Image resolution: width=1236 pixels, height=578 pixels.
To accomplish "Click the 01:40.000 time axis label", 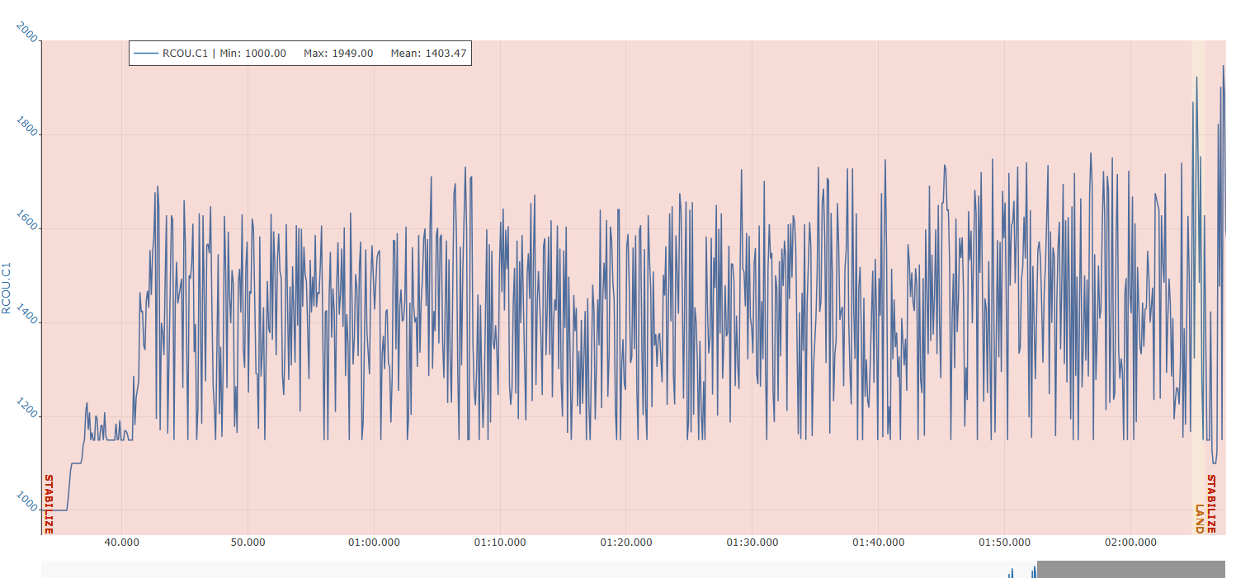I will [879, 543].
